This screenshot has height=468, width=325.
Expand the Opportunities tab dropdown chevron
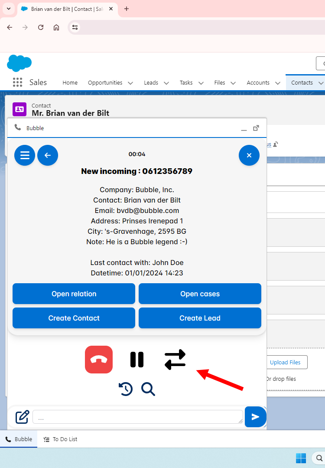(x=130, y=83)
